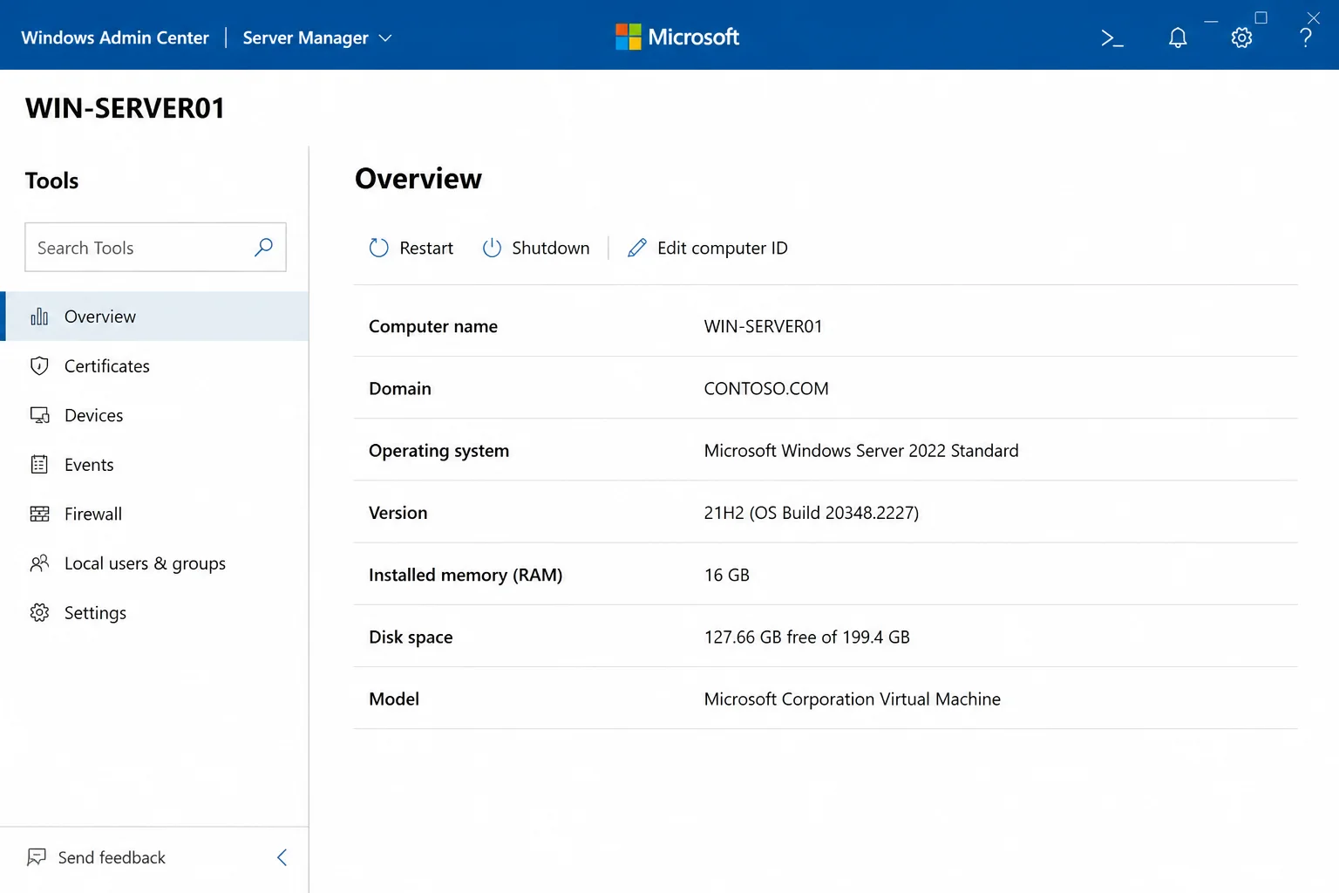Click the CONTOSO.COM domain value

click(766, 388)
